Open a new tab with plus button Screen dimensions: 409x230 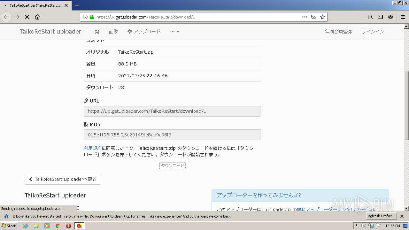(x=77, y=5)
